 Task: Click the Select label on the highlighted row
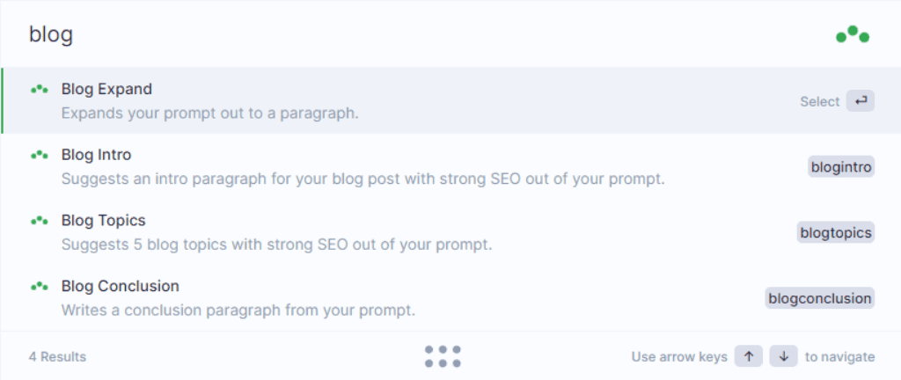(x=819, y=102)
